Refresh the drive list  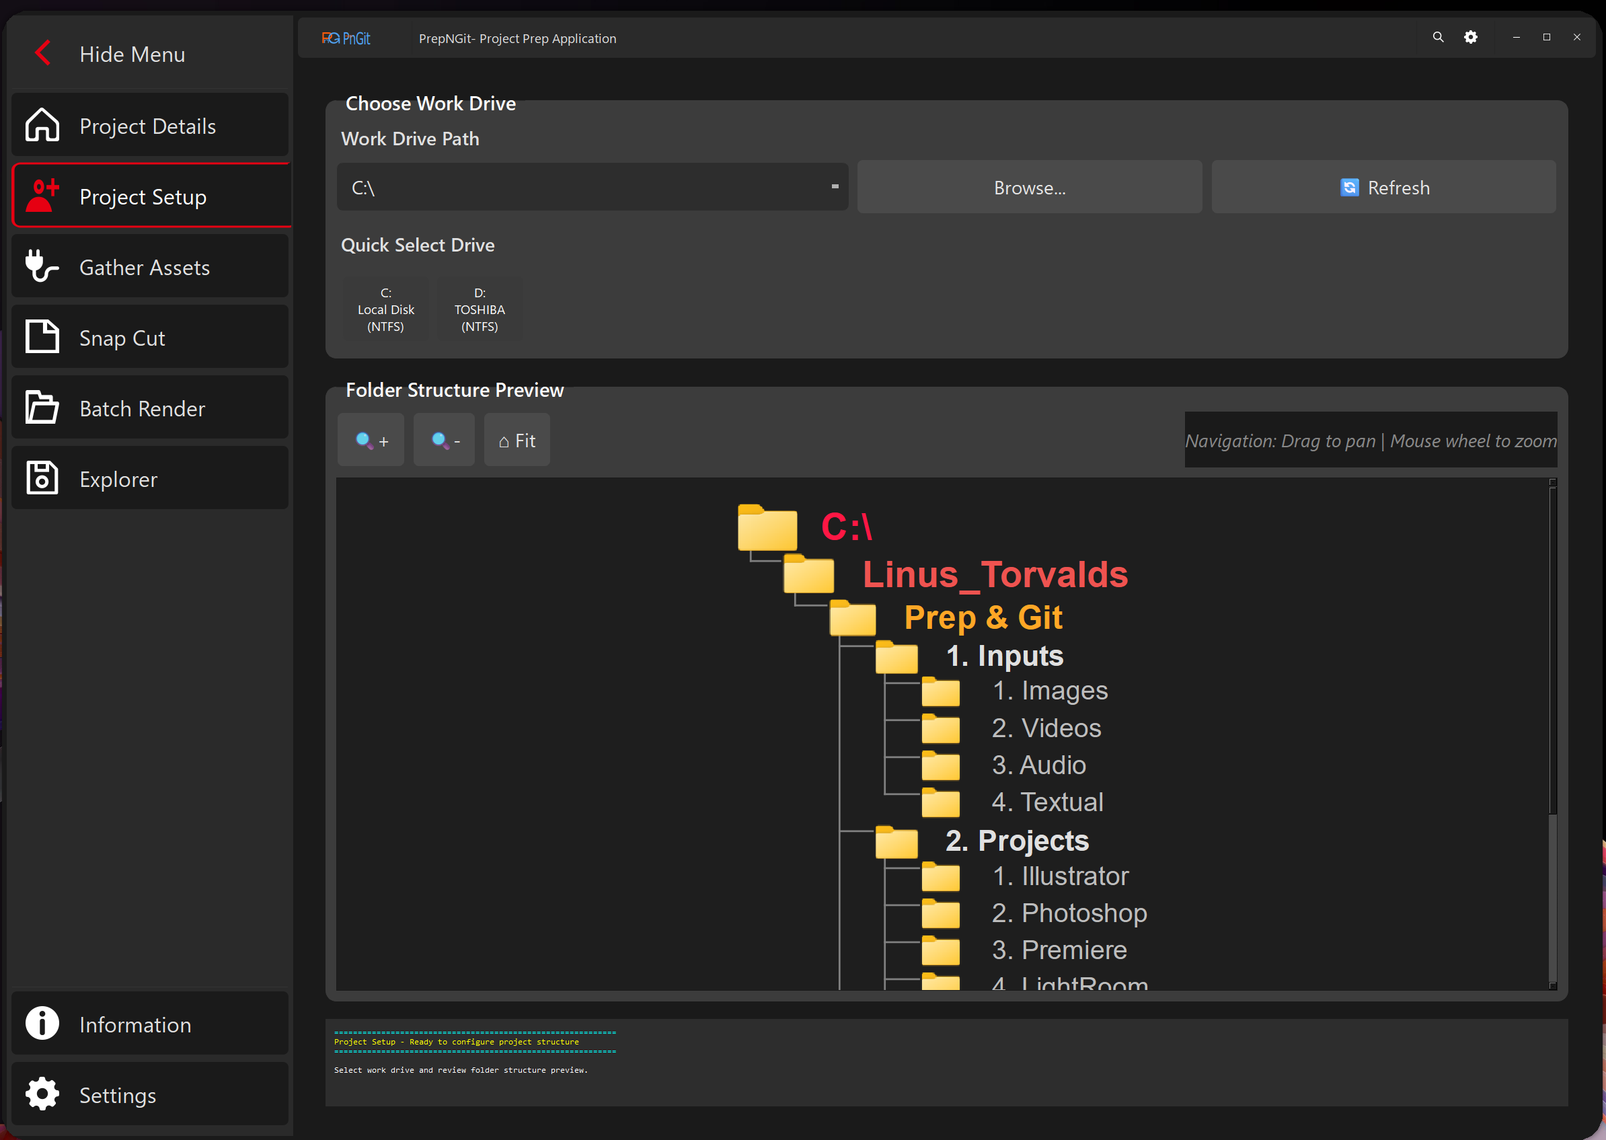click(1383, 188)
